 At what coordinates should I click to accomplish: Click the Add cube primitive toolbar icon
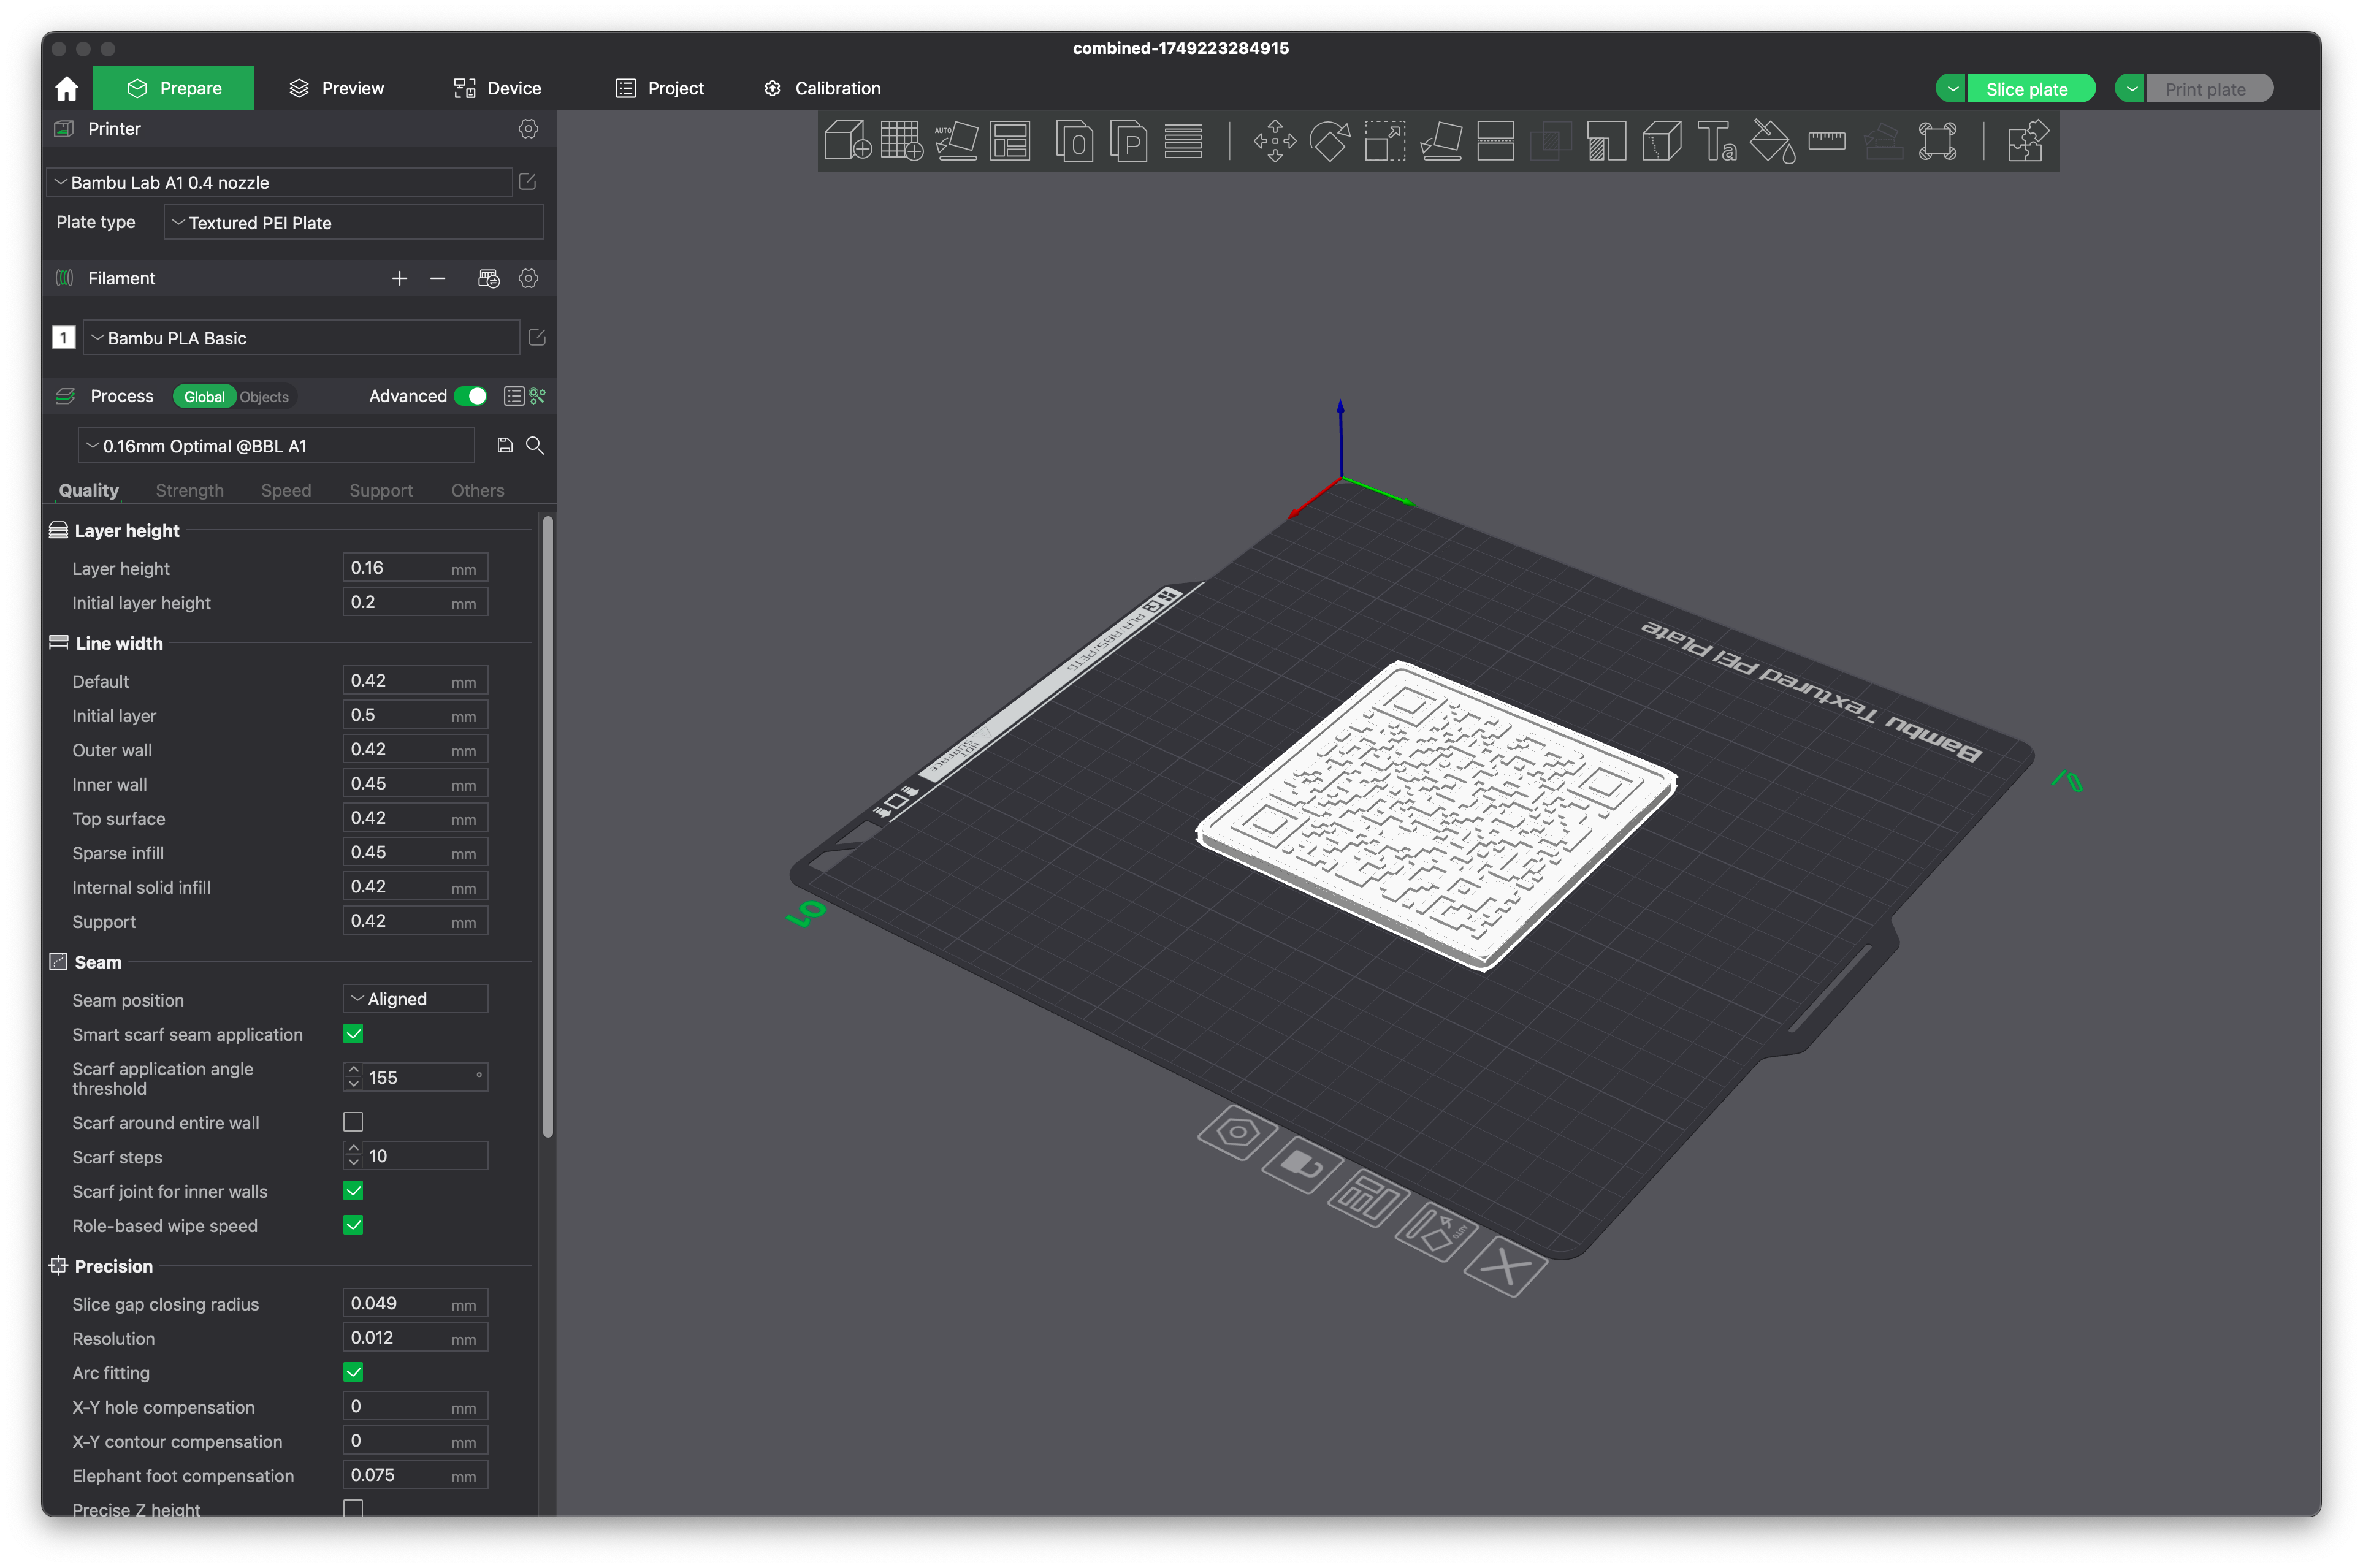[x=848, y=141]
